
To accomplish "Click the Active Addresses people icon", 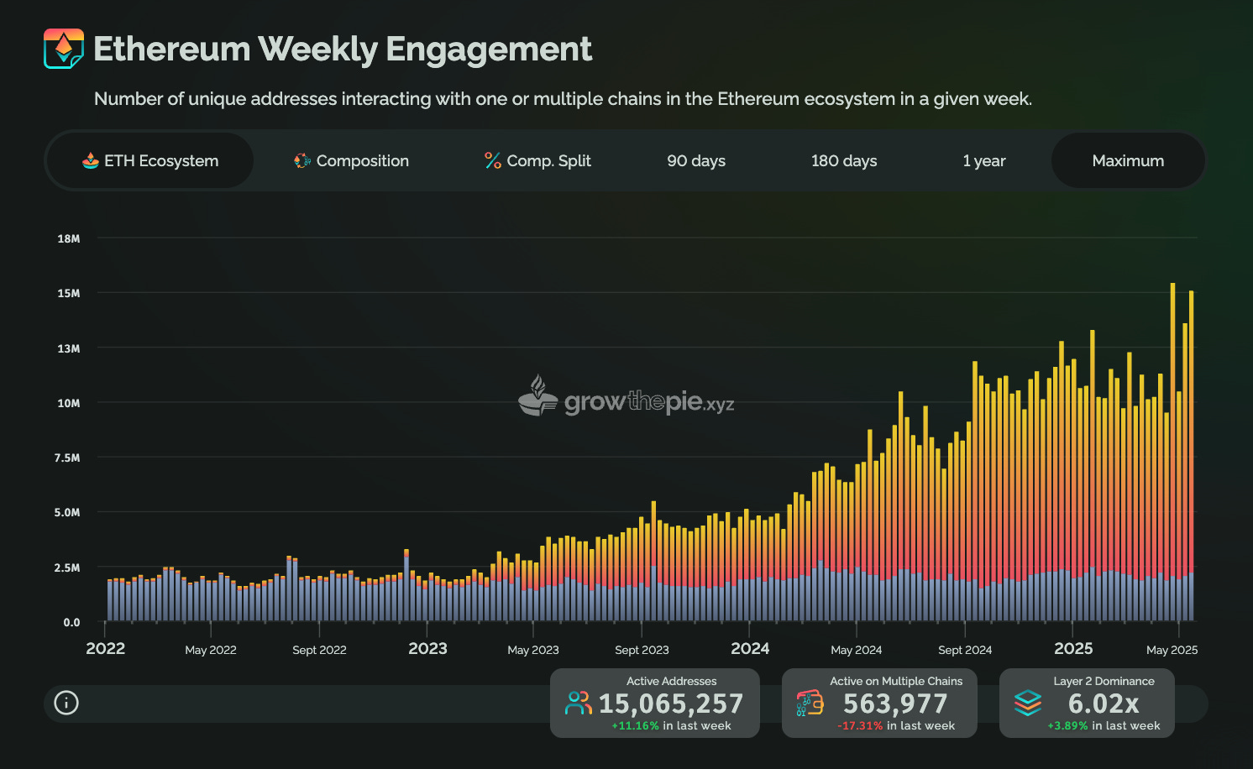I will point(579,704).
